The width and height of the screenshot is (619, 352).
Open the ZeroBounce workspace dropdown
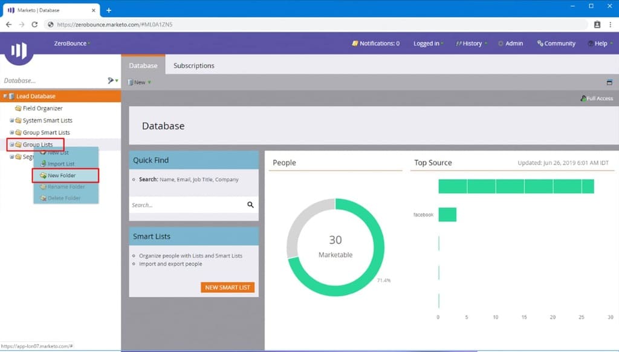tap(72, 43)
